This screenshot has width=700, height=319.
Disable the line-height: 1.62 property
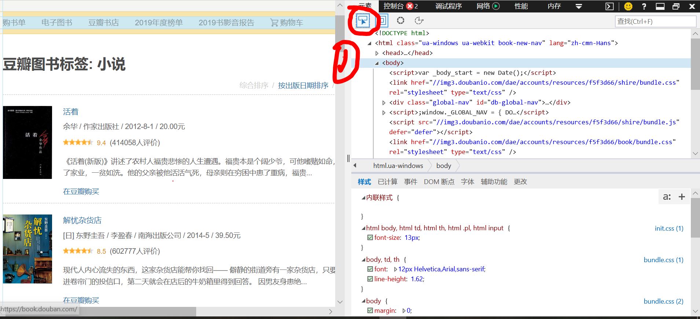[x=370, y=279]
